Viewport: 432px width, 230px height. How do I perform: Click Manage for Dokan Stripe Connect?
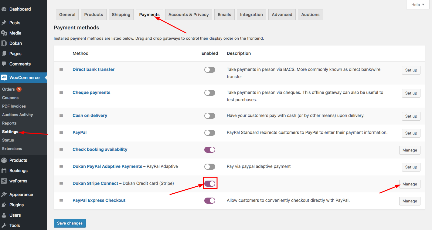pyautogui.click(x=410, y=184)
